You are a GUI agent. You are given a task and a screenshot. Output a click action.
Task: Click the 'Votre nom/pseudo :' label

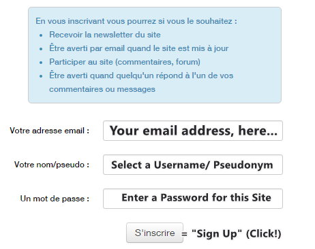click(x=52, y=165)
